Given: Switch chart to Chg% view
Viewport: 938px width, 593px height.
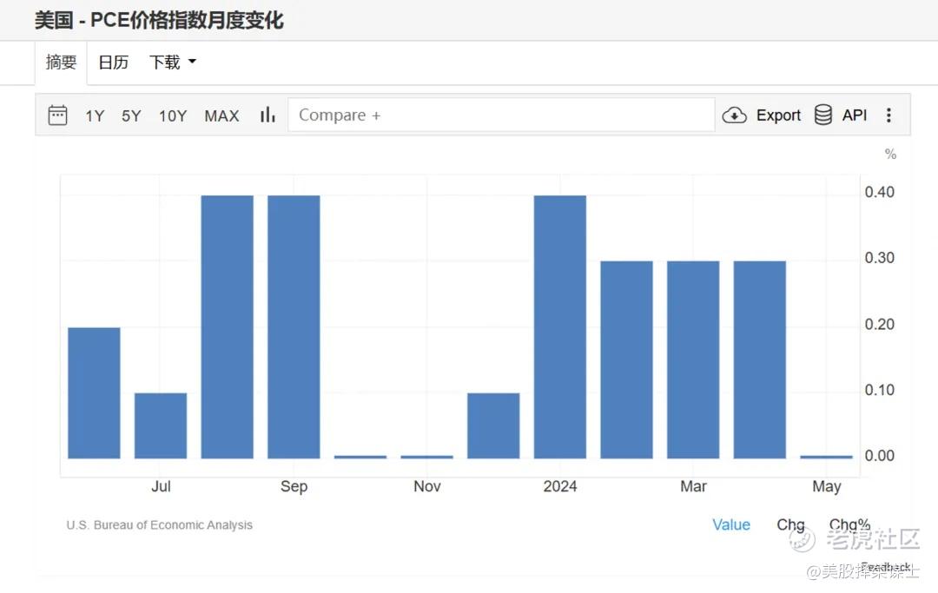Looking at the screenshot, I should pos(849,525).
